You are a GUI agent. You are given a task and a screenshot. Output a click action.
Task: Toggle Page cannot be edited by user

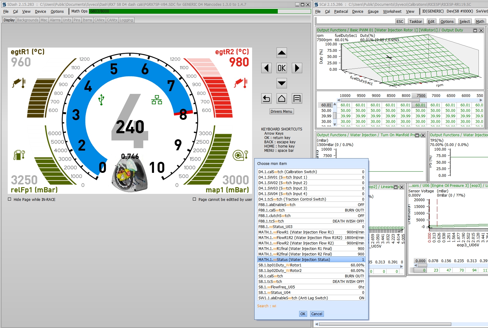click(x=194, y=199)
